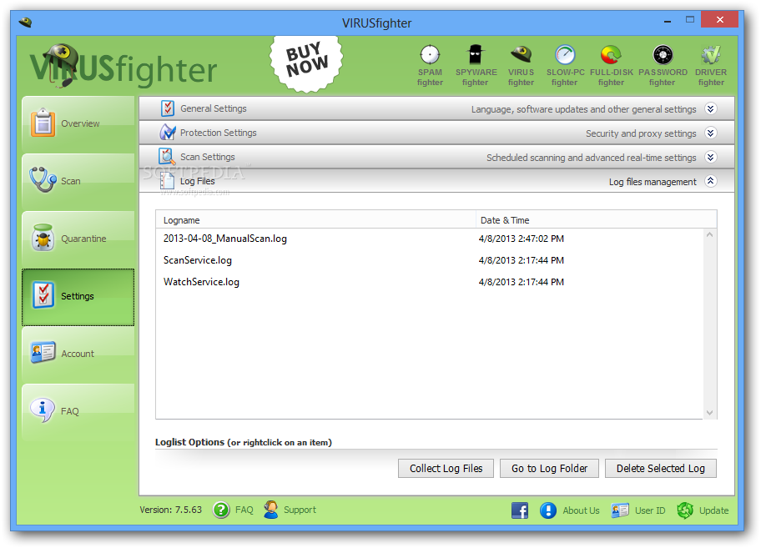Open the General Settings section title

click(214, 108)
